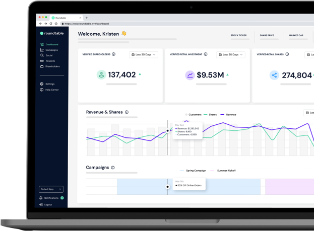Open Campaigns in the sidebar
314x231 pixels.
tap(49, 50)
